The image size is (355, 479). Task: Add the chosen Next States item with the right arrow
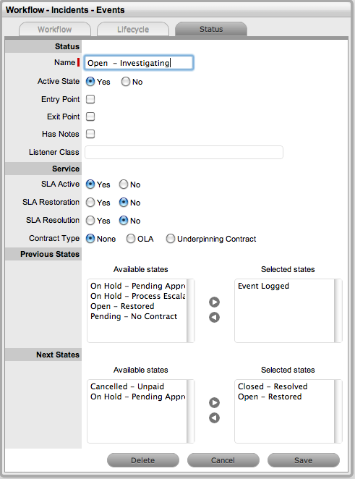[214, 402]
